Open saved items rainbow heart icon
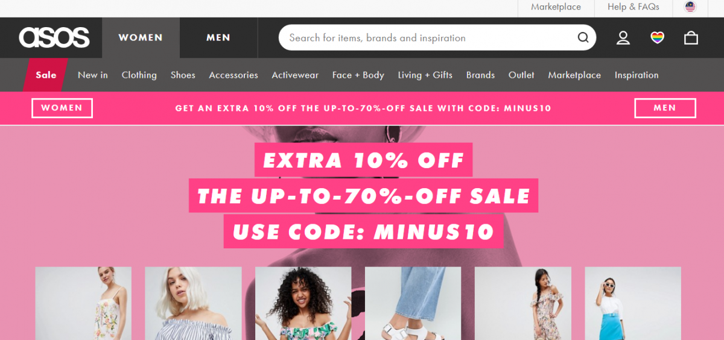Viewport: 724px width, 340px height. tap(657, 38)
